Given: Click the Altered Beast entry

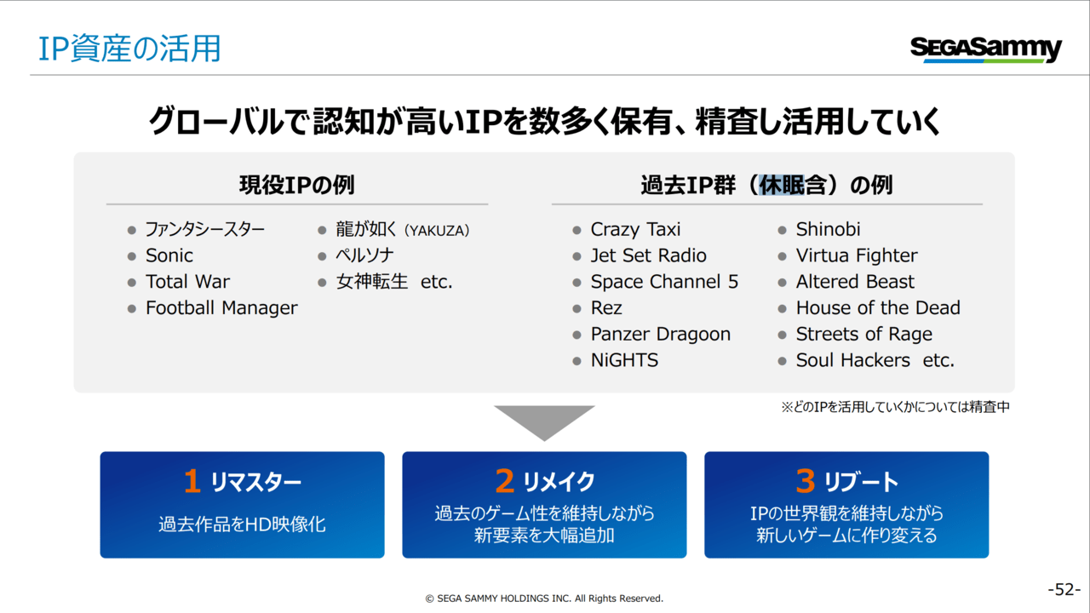Looking at the screenshot, I should (855, 282).
